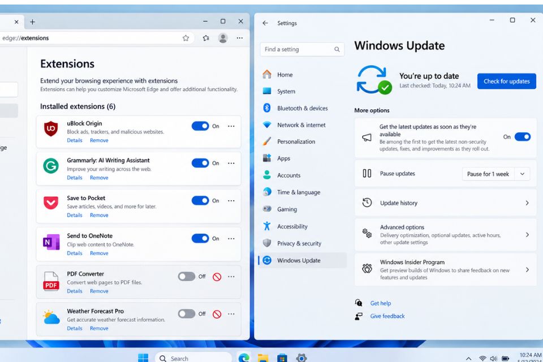
Task: Open Network & internet settings
Action: (x=303, y=125)
